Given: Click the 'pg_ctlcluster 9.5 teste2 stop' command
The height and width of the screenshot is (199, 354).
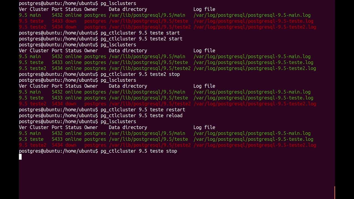Looking at the screenshot, I should pos(140,74).
